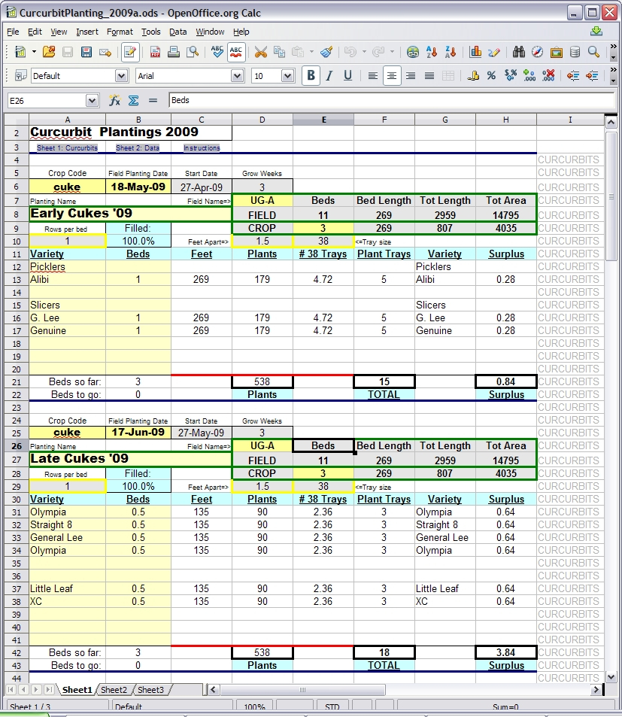Expand the Name Box dropdown for E26
This screenshot has height=717, width=622.
[92, 101]
